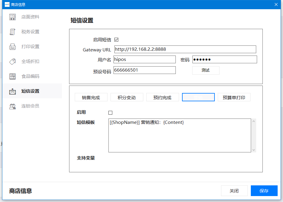Switch to the 预算单打印 tab
The image size is (283, 202).
[x=234, y=97]
